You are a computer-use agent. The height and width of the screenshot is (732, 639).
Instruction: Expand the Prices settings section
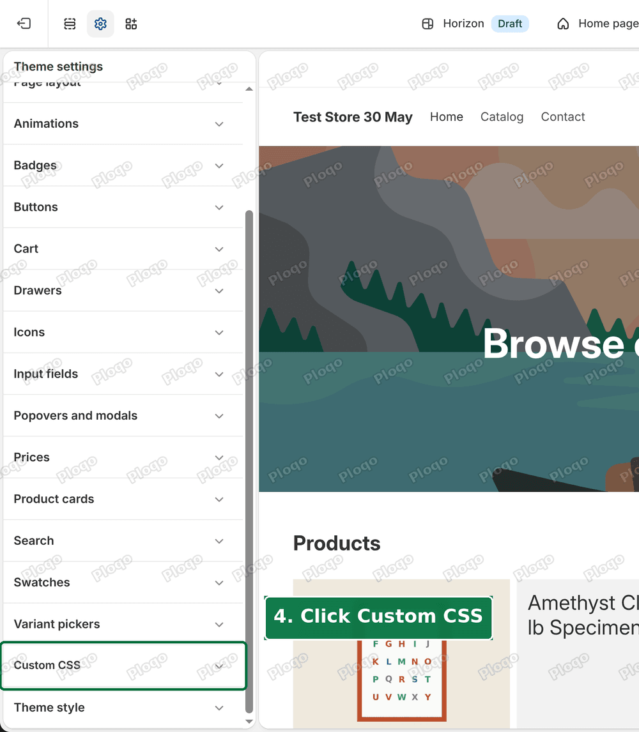point(123,457)
